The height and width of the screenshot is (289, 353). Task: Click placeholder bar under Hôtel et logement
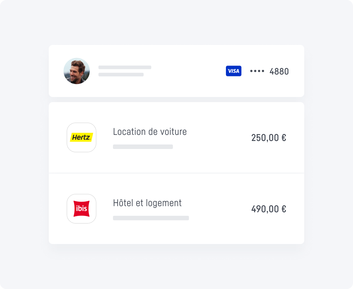[x=151, y=218]
